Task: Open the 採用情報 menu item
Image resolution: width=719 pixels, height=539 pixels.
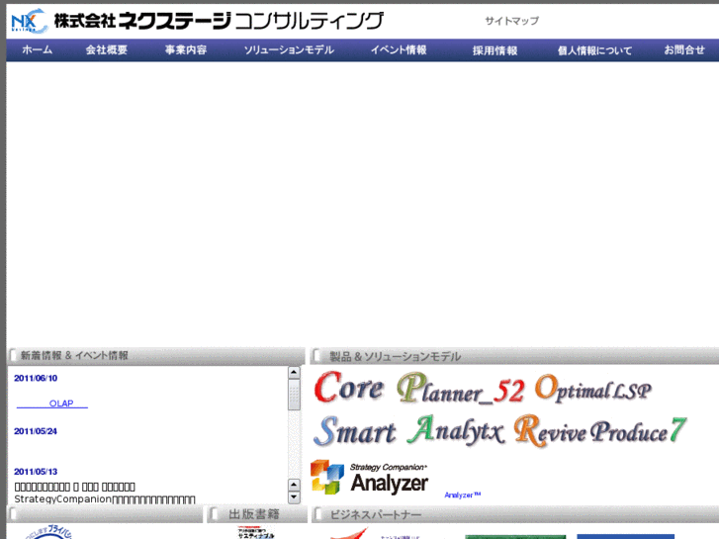Action: point(494,50)
